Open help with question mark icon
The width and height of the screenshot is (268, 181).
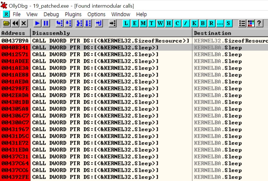(259, 23)
